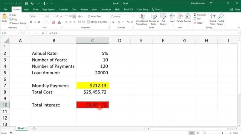Viewport: 241px width, 135px height.
Task: Switch to the Developer tab
Action: tap(106, 9)
